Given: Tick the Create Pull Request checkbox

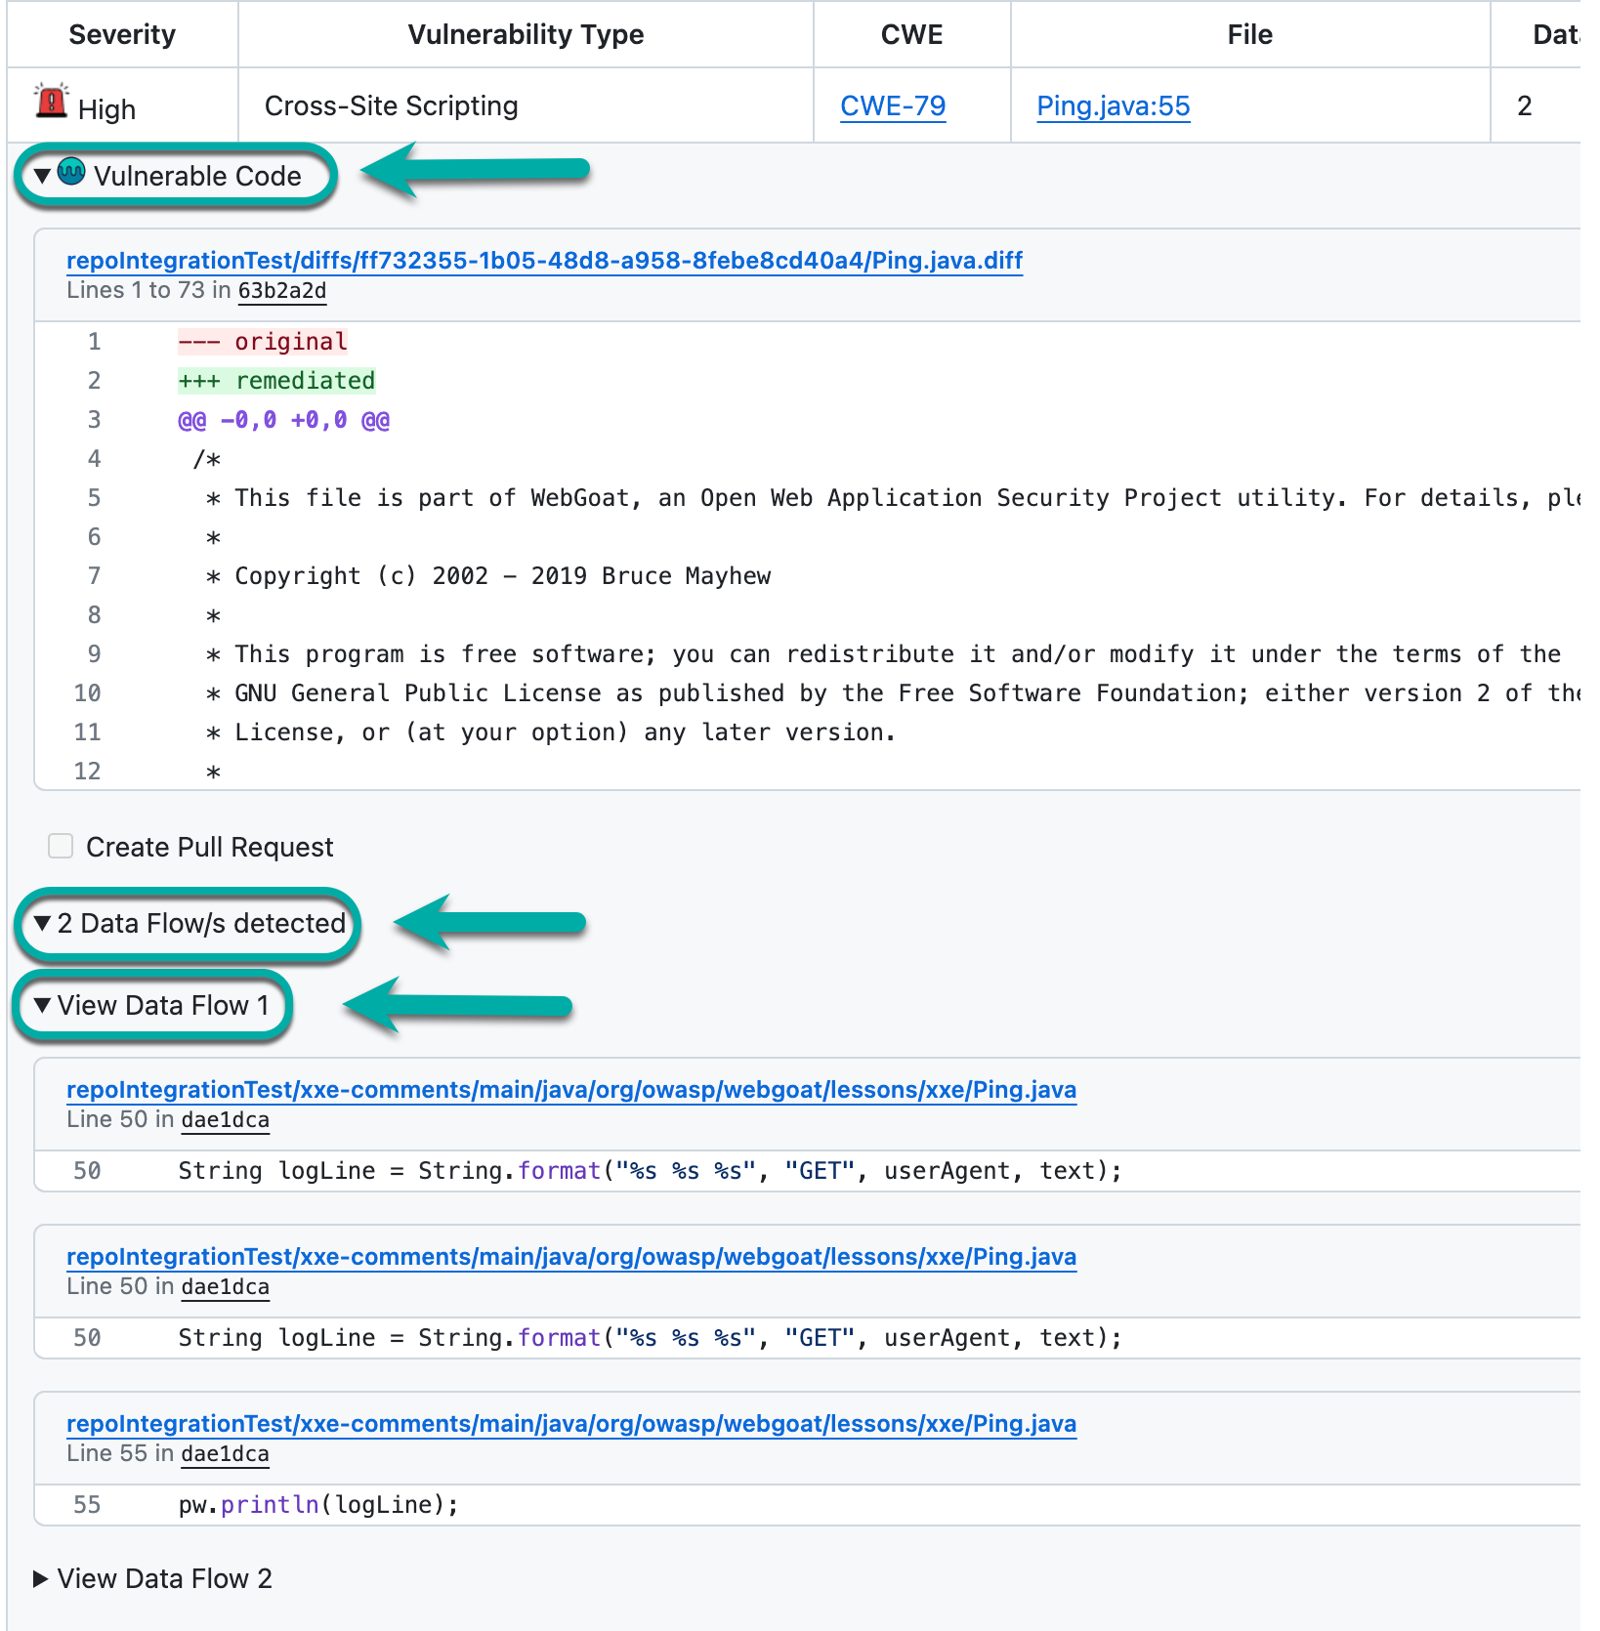Looking at the screenshot, I should (61, 846).
